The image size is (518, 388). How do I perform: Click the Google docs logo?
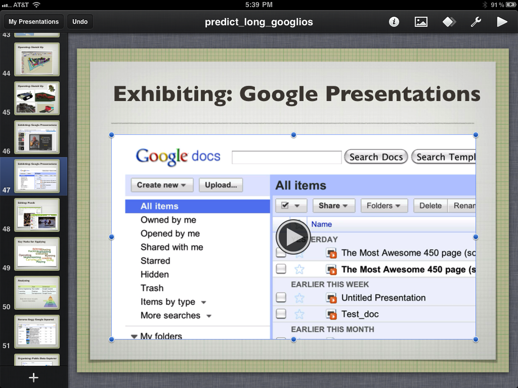[x=178, y=157]
